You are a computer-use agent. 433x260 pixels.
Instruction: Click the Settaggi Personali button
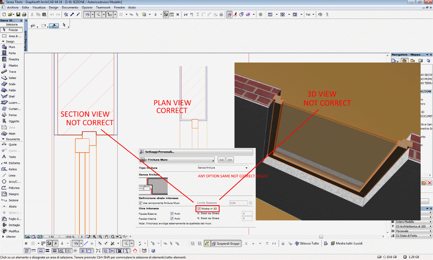click(x=196, y=151)
